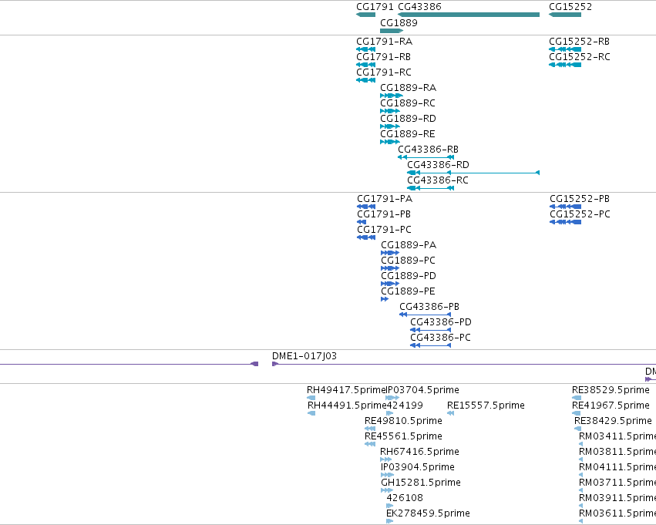This screenshot has width=656, height=525.
Task: Click protein CG1889-PC
Action: [x=408, y=261]
